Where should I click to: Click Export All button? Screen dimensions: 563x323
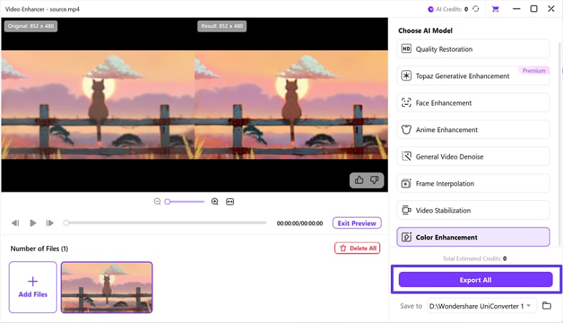(x=476, y=279)
